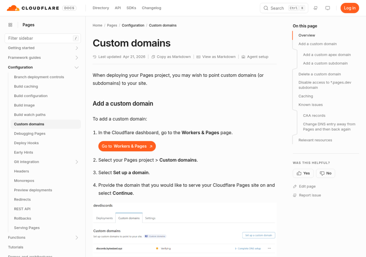Viewport: 366px width, 257px height.
Task: Expand the Getting started section
Action: point(76,48)
